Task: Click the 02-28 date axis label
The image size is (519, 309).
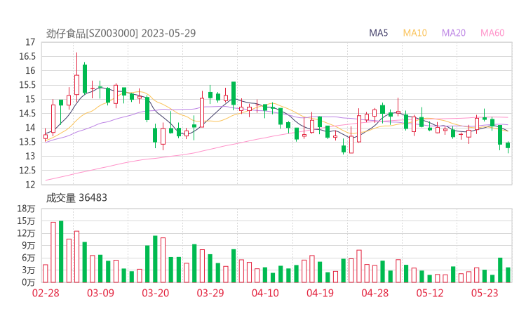Action: pos(46,293)
